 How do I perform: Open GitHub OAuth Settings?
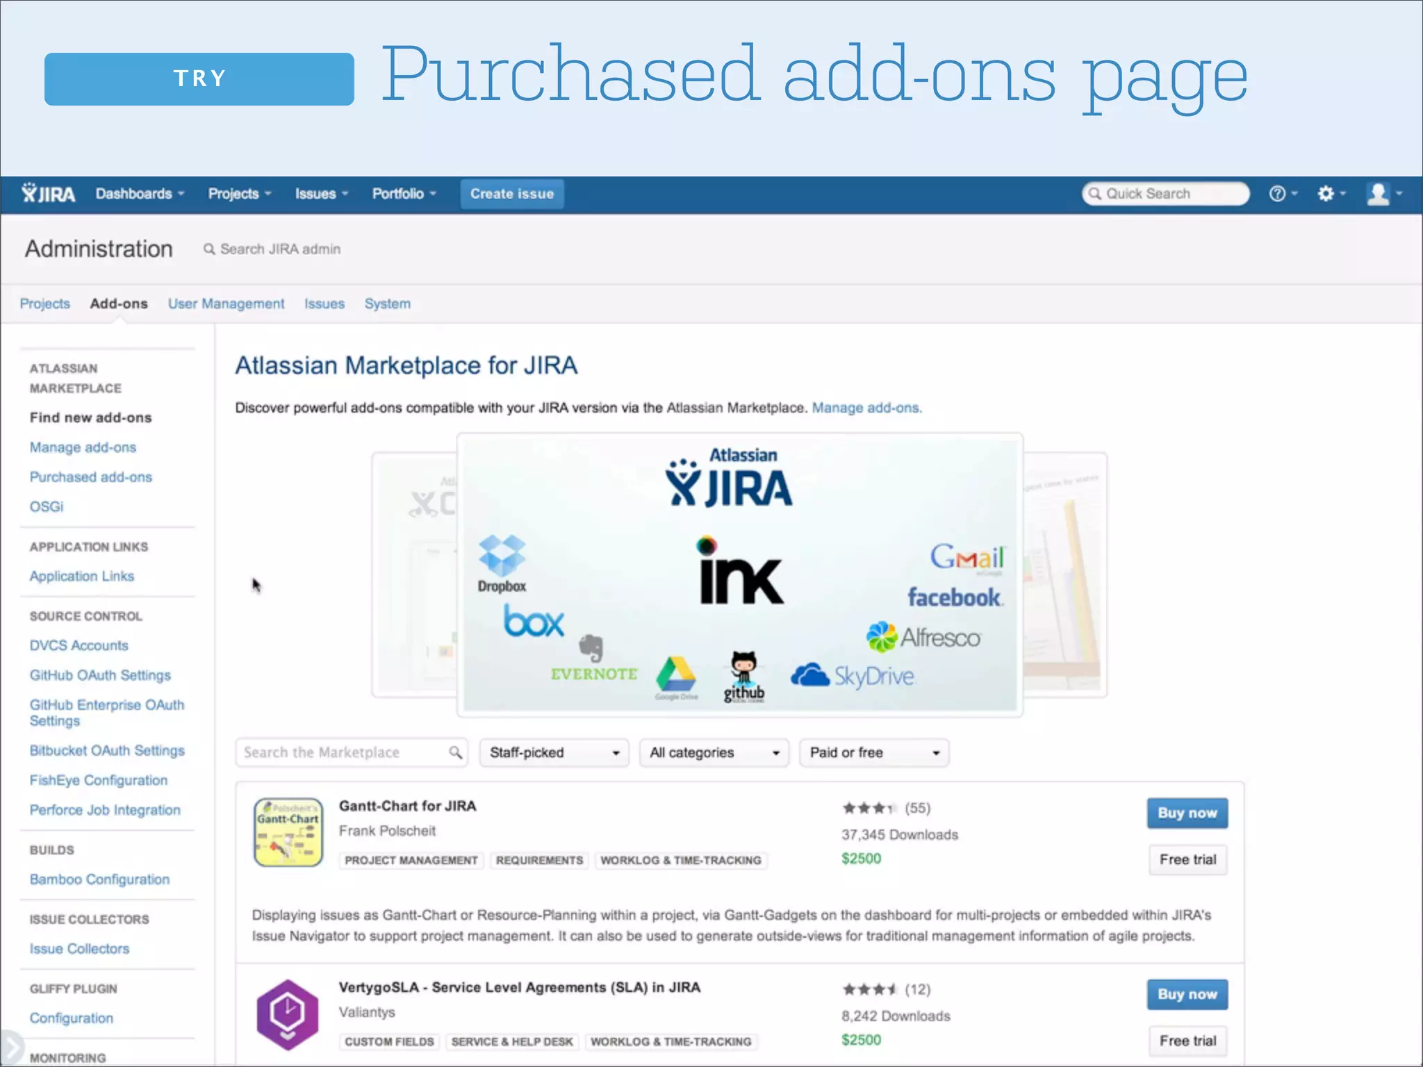coord(100,675)
